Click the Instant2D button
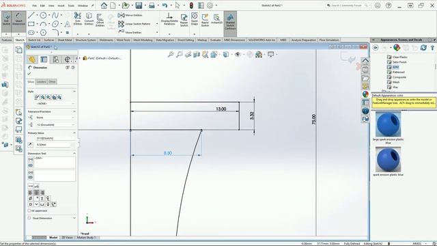 click(216, 18)
